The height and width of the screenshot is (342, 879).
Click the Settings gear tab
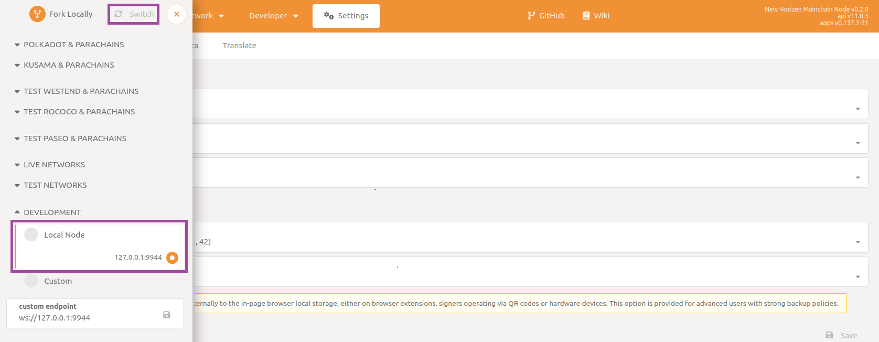(x=346, y=16)
